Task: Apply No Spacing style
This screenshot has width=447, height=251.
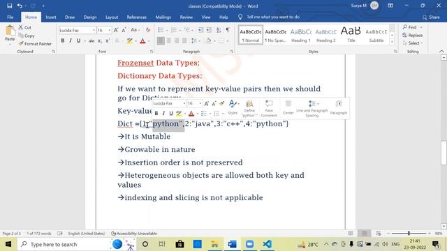Action: [x=275, y=35]
